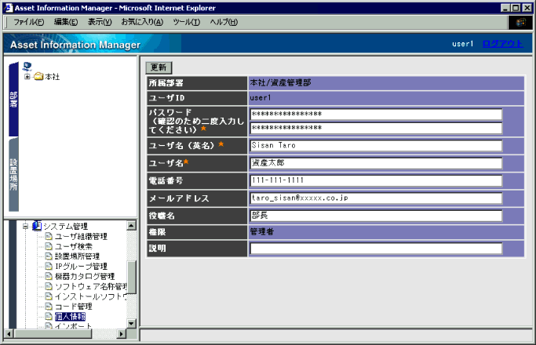
Task: Click the Windows logo throbber icon
Action: [x=520, y=23]
